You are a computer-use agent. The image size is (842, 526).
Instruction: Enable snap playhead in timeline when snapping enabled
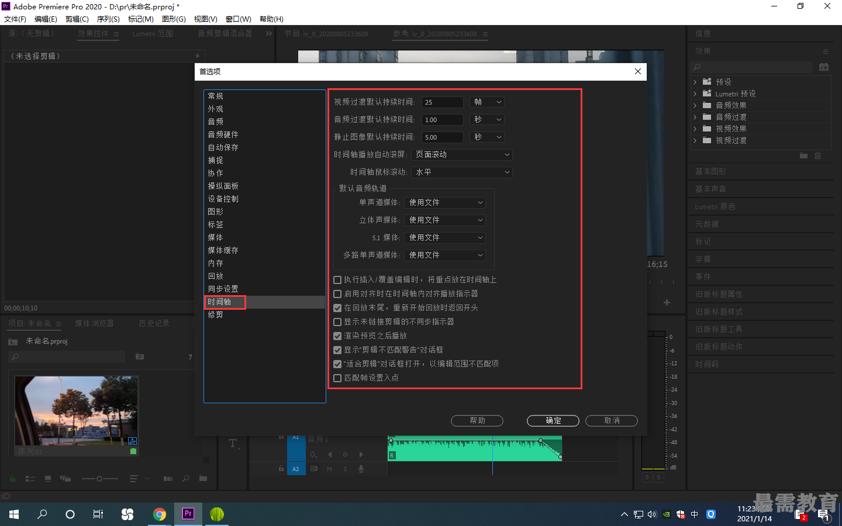[337, 294]
